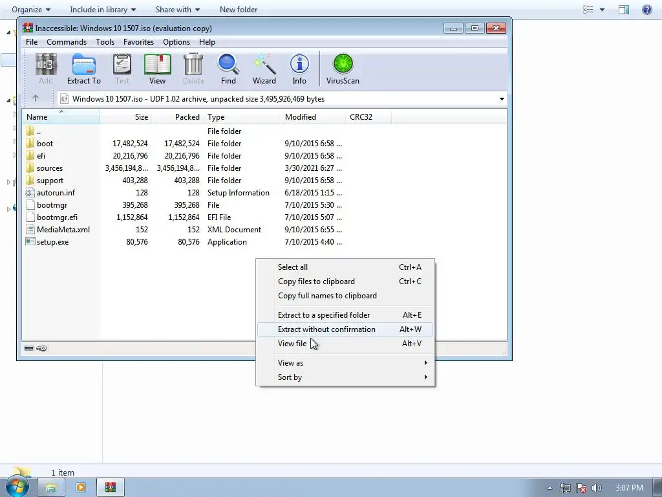Click the Find magnifier icon
The height and width of the screenshot is (497, 662).
click(228, 69)
